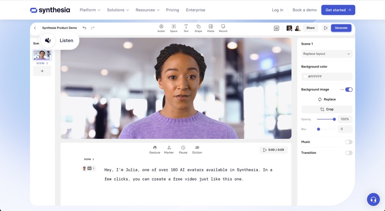Insert a Pause in the script

pyautogui.click(x=183, y=150)
